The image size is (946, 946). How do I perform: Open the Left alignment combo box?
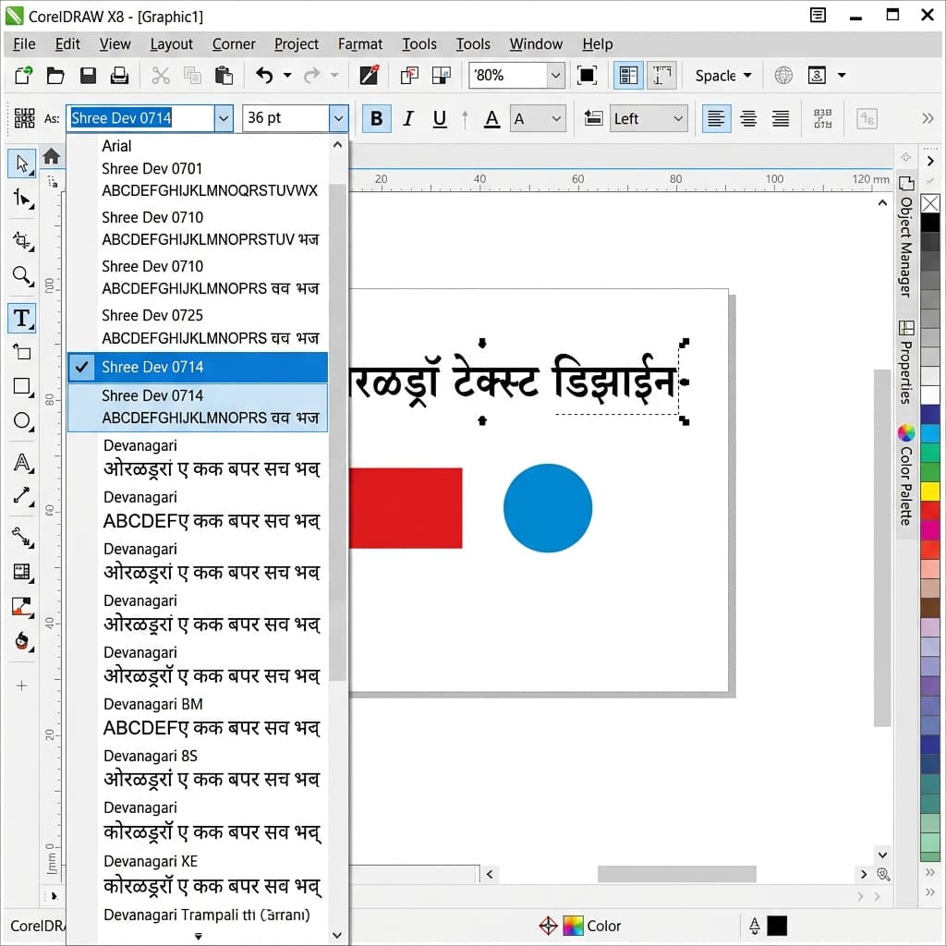(x=649, y=118)
